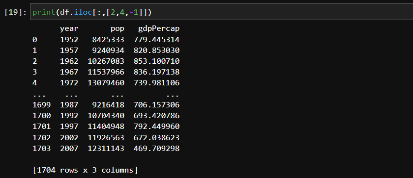Viewport: 413px width, 178px height.
Task: Click the gdpPercap value 739.981106
Action: point(156,83)
